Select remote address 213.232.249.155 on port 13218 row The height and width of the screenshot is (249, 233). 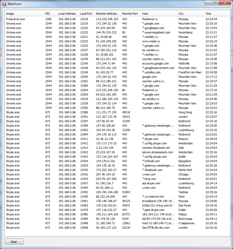(x=107, y=19)
